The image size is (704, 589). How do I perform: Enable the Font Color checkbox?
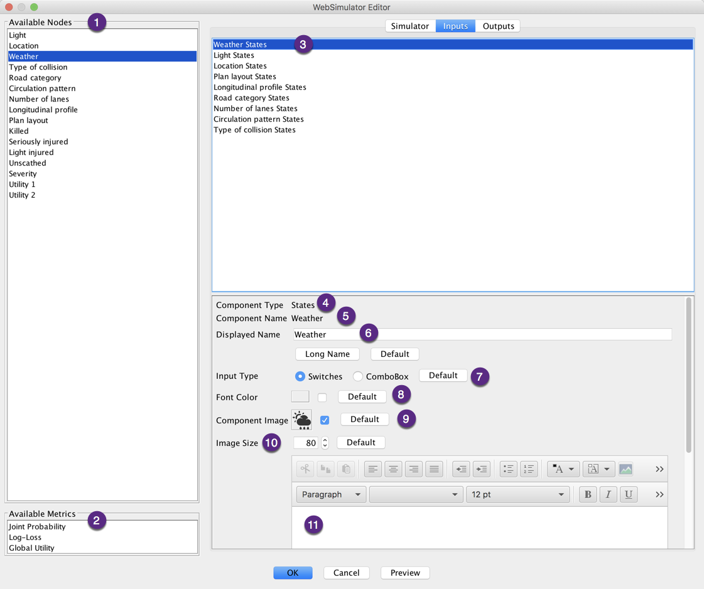[322, 397]
